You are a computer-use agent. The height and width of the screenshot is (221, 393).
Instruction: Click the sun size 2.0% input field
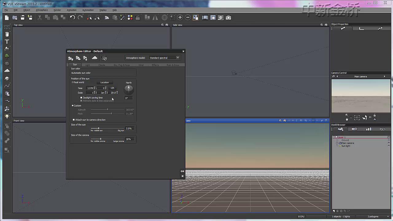pyautogui.click(x=129, y=128)
